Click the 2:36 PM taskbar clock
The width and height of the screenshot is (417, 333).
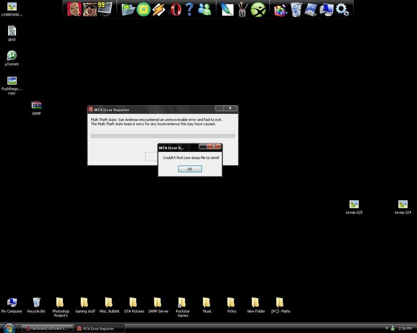pos(405,329)
